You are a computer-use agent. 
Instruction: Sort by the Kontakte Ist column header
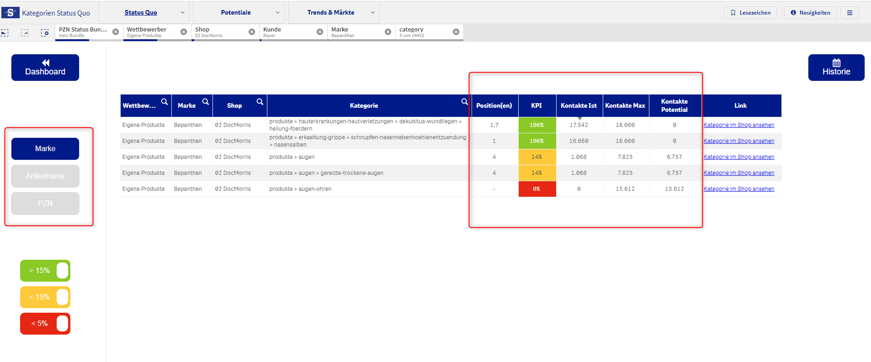tap(579, 105)
